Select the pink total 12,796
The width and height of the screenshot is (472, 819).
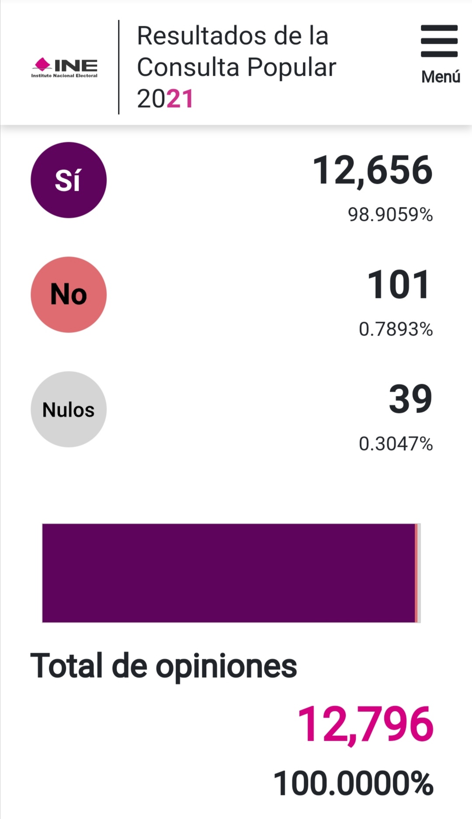coord(365,724)
